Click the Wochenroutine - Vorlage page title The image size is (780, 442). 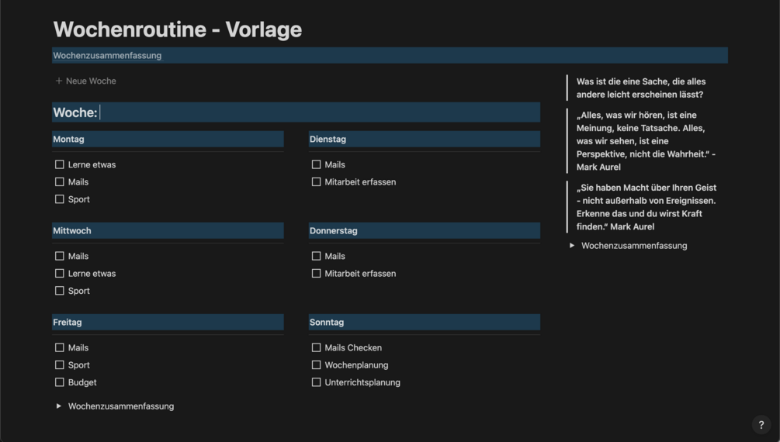pos(178,29)
